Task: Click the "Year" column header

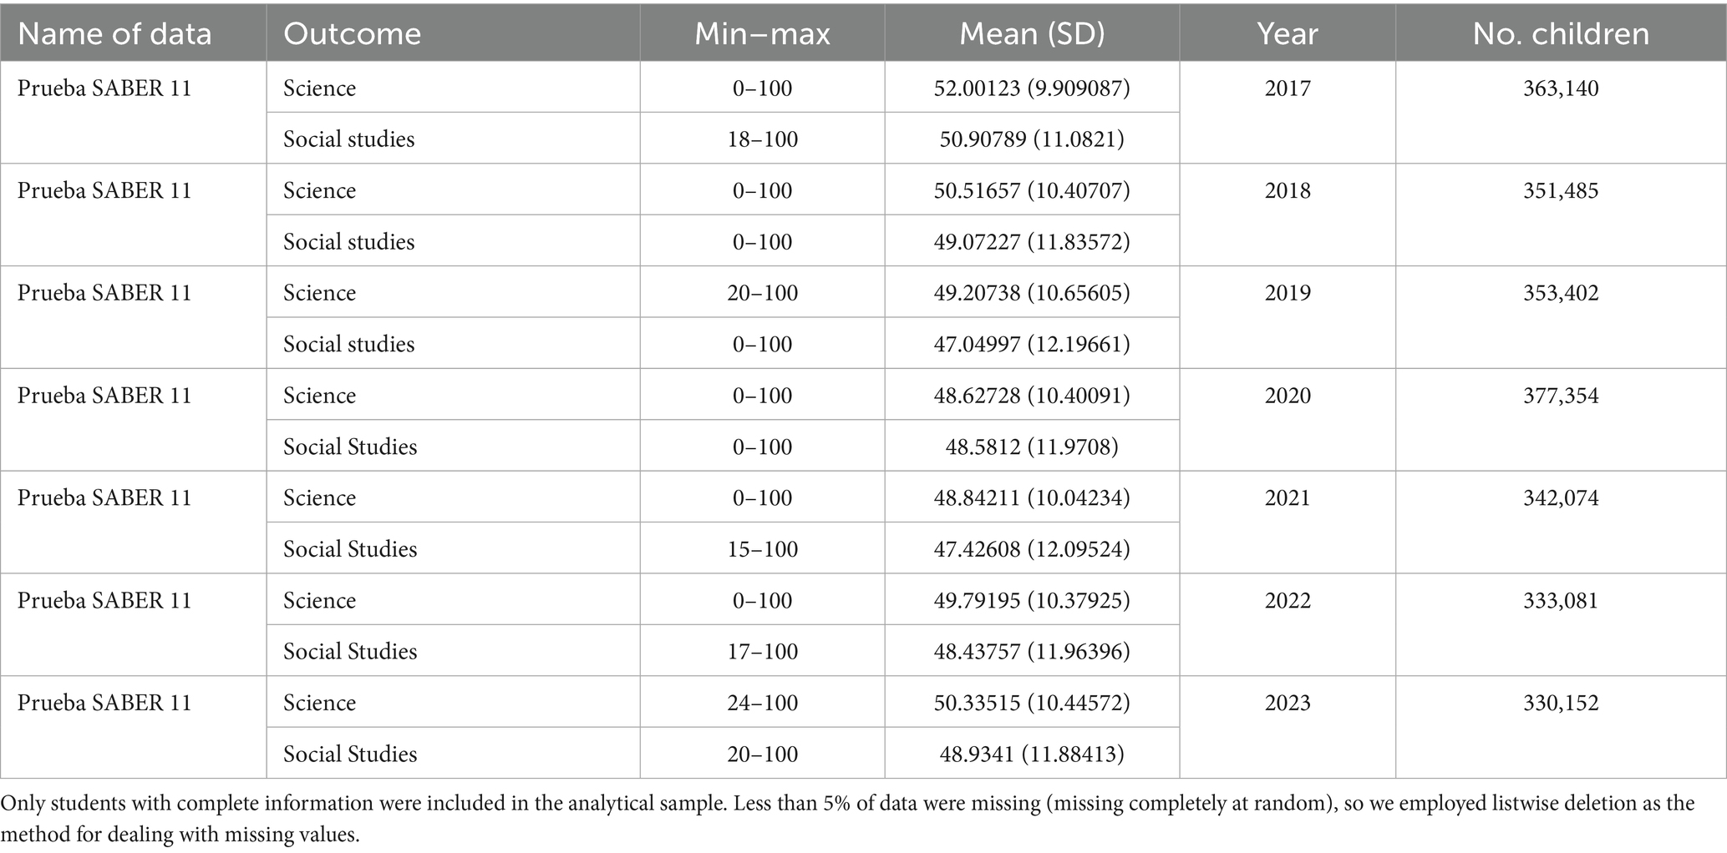Action: [1287, 34]
